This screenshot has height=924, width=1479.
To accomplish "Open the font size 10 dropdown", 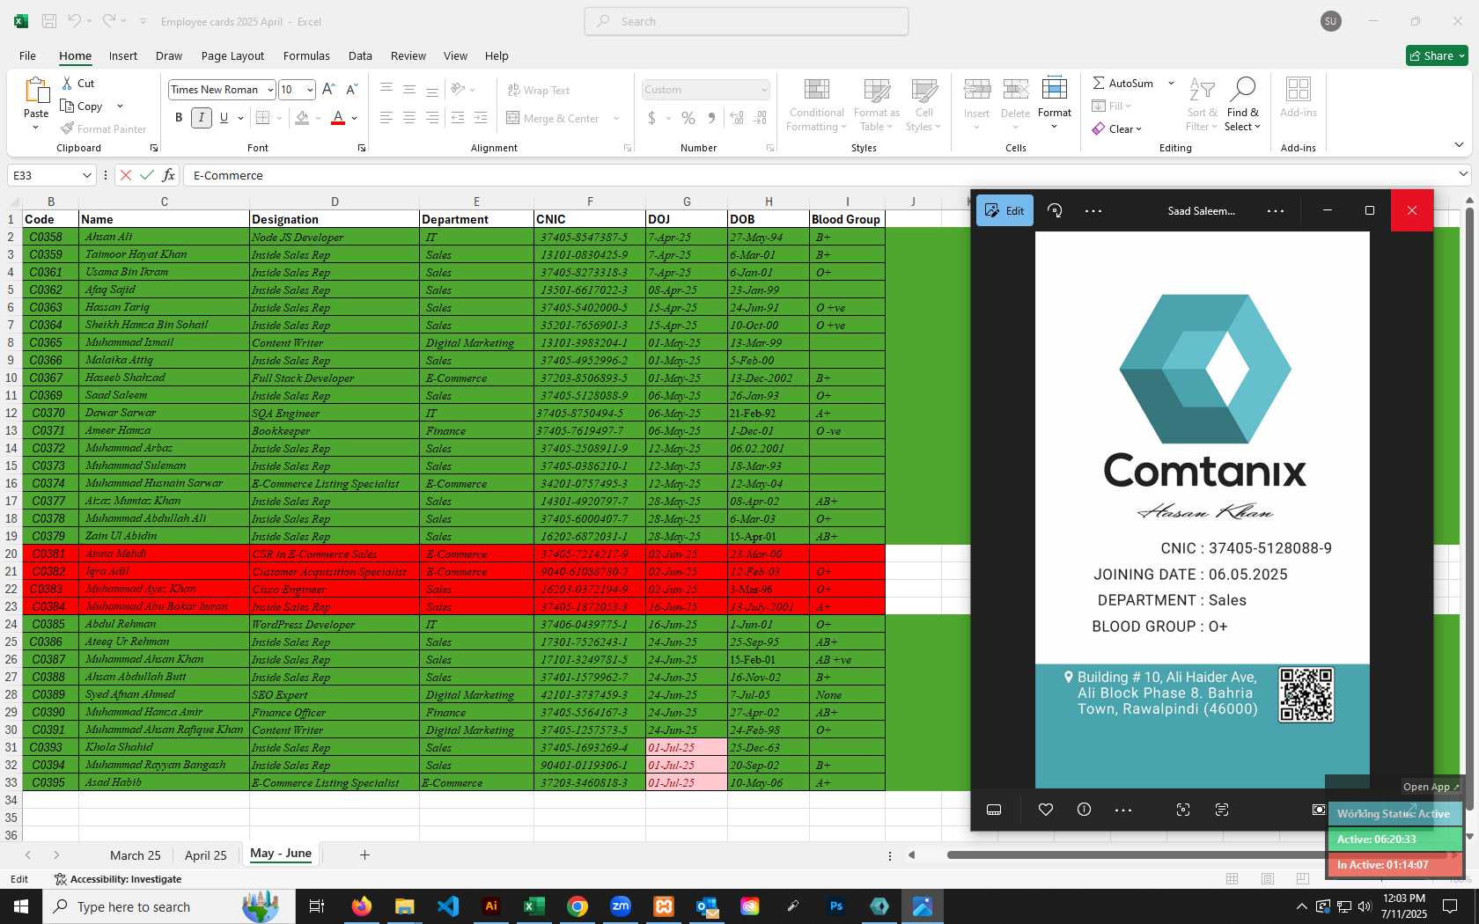I will [x=310, y=90].
